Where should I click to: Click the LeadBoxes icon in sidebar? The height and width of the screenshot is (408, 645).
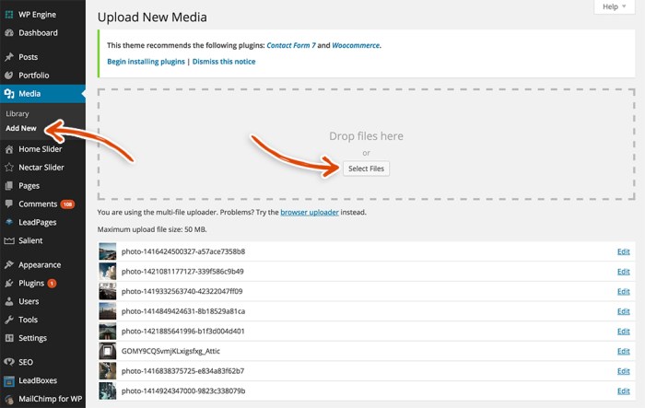pos(9,381)
